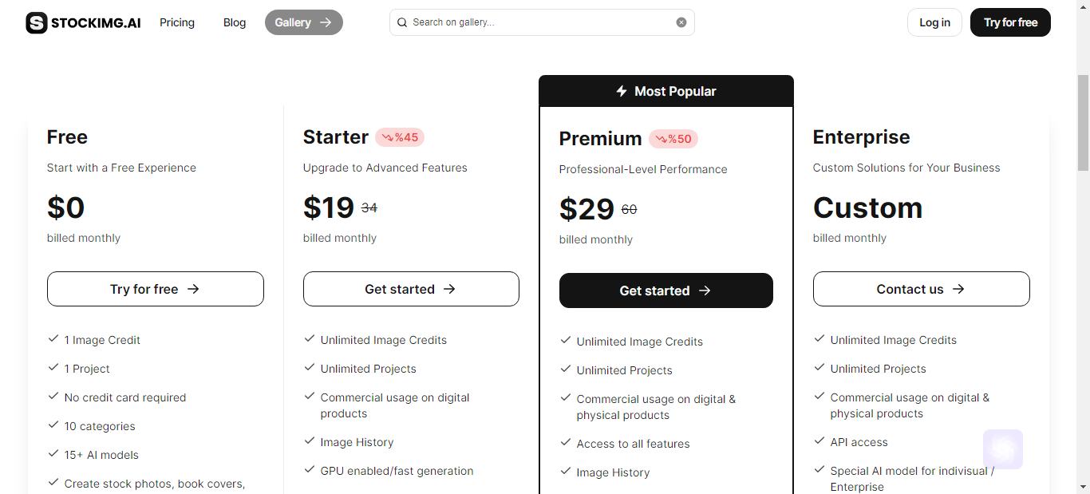The width and height of the screenshot is (1090, 494).
Task: Open the Gallery button in the header
Action: point(304,22)
